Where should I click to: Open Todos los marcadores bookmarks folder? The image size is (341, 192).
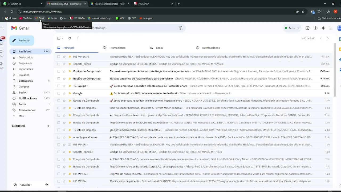click(x=329, y=18)
